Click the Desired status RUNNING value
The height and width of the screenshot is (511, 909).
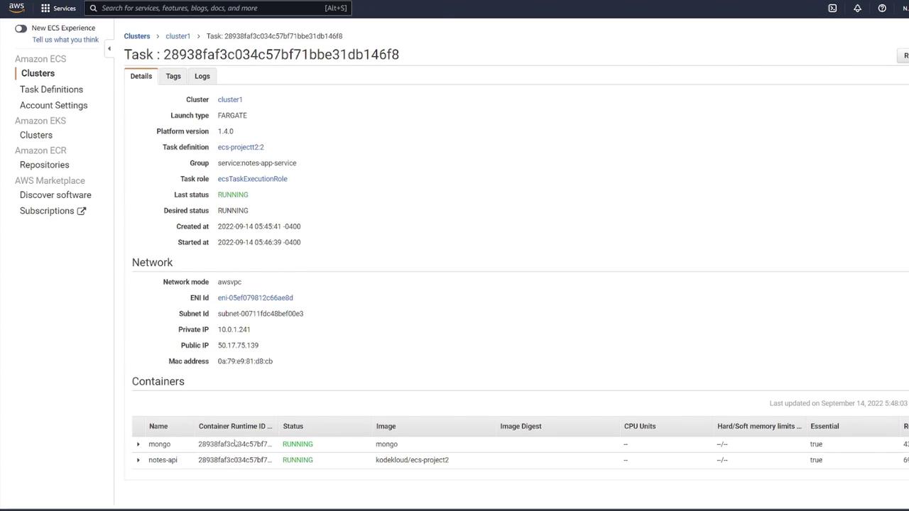233,211
